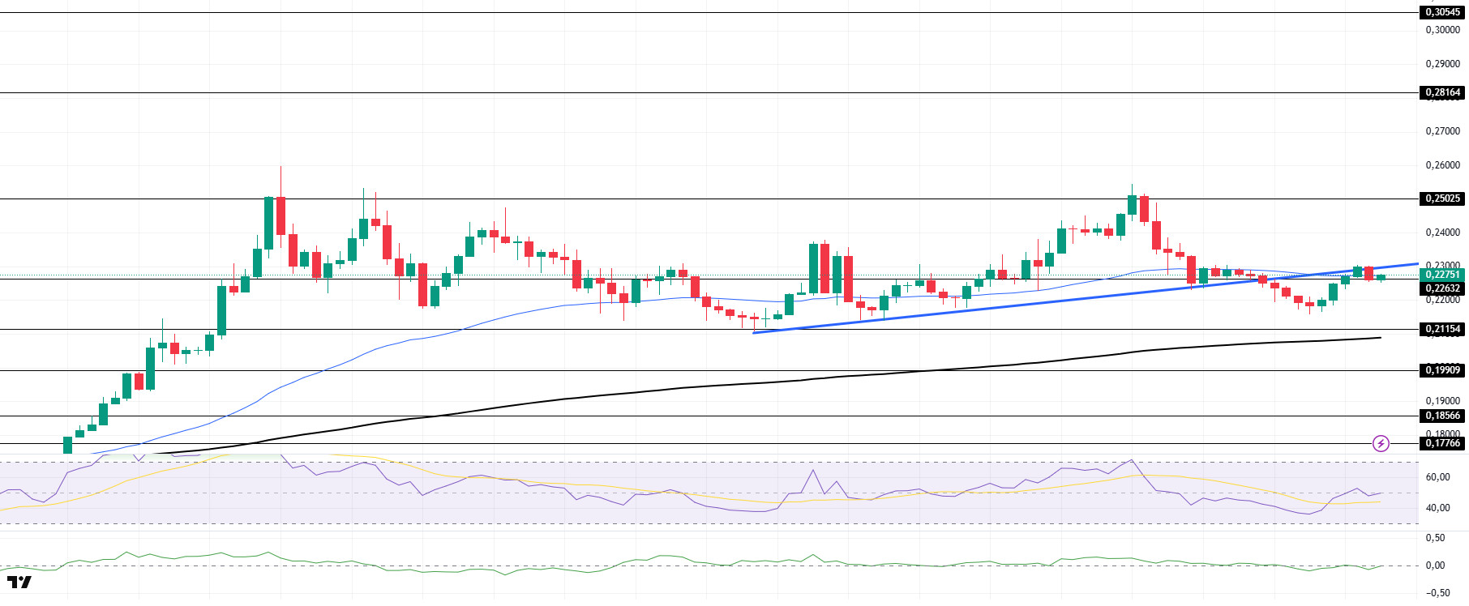The image size is (1469, 606).
Task: Select the 0,24000 price axis value
Action: 1443,232
